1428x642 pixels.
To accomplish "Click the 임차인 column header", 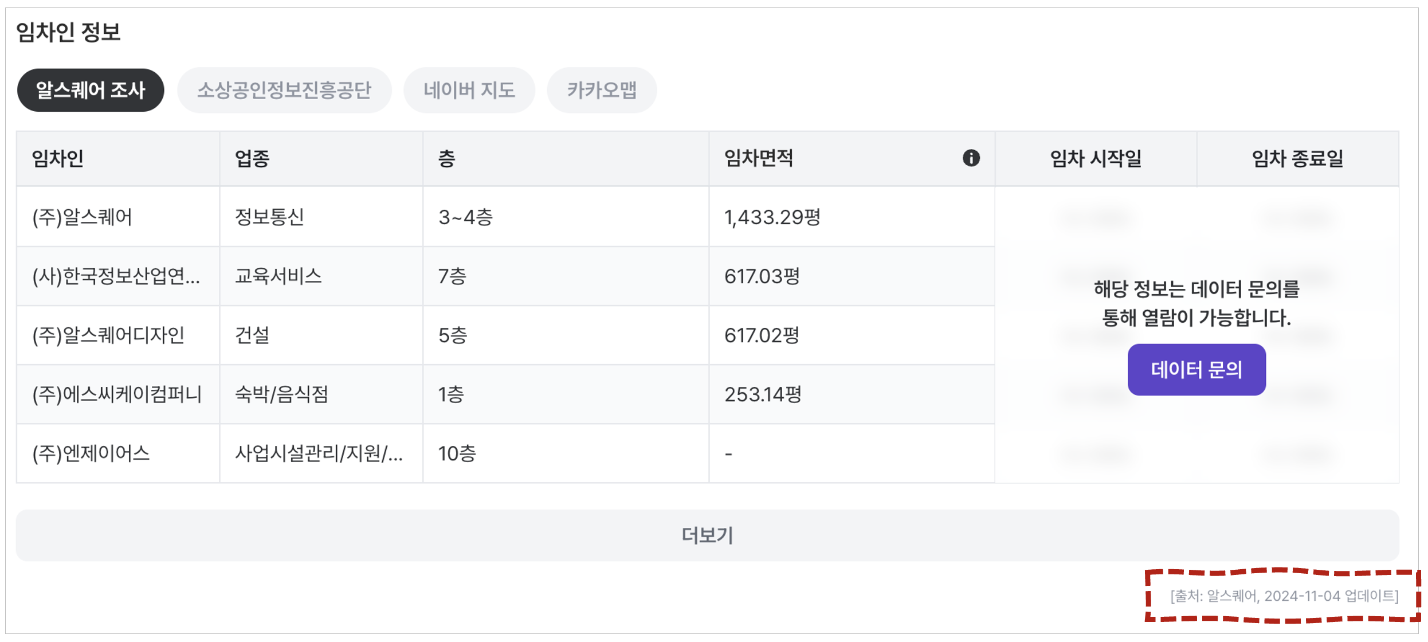I will pyautogui.click(x=58, y=158).
